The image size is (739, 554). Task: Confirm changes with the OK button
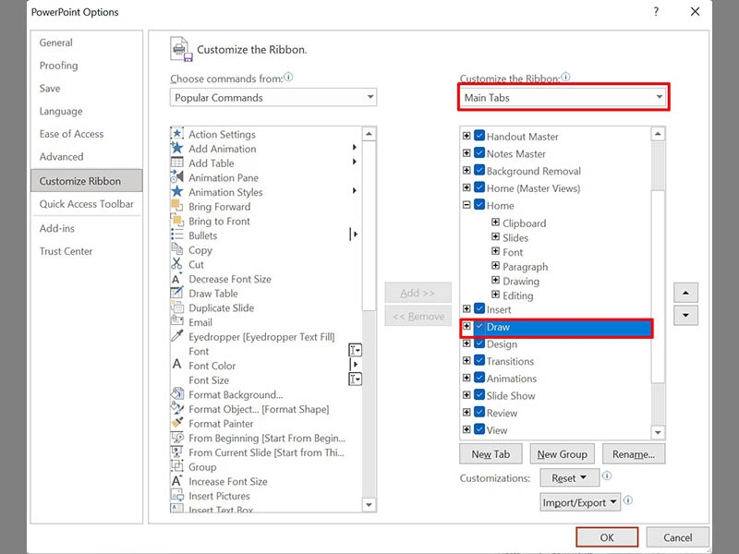607,537
